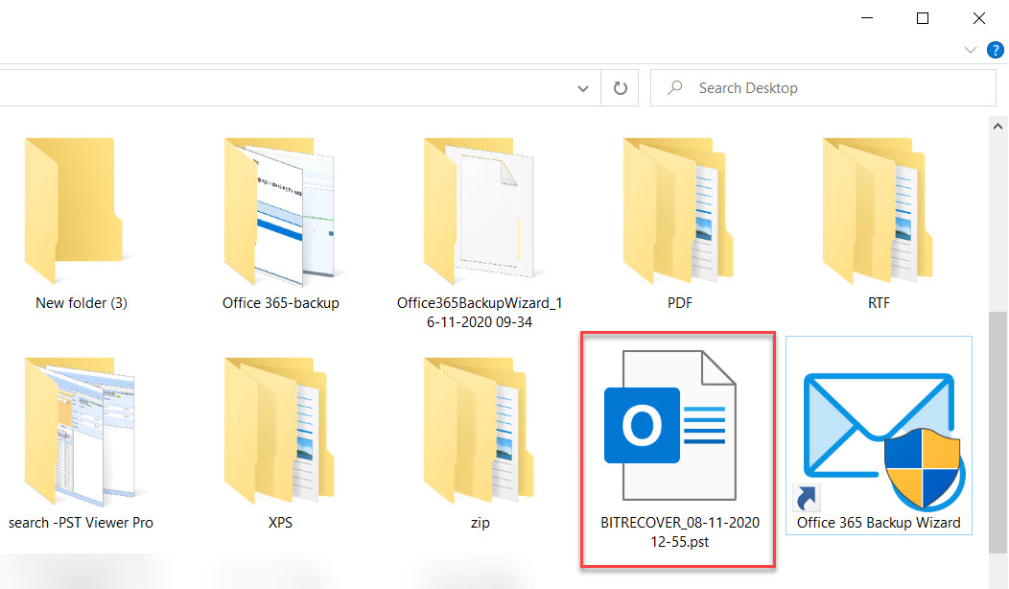Click the 'zip' folder name text
The image size is (1009, 589).
point(481,523)
